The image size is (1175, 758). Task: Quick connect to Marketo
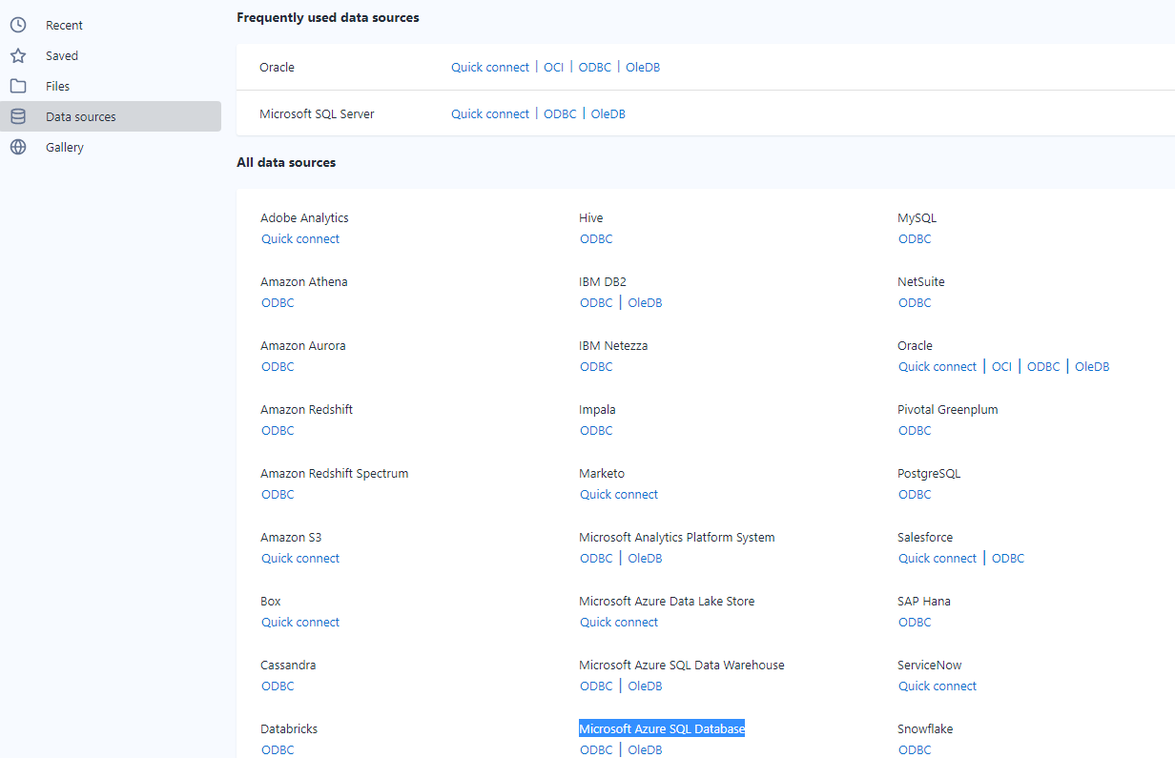tap(619, 494)
